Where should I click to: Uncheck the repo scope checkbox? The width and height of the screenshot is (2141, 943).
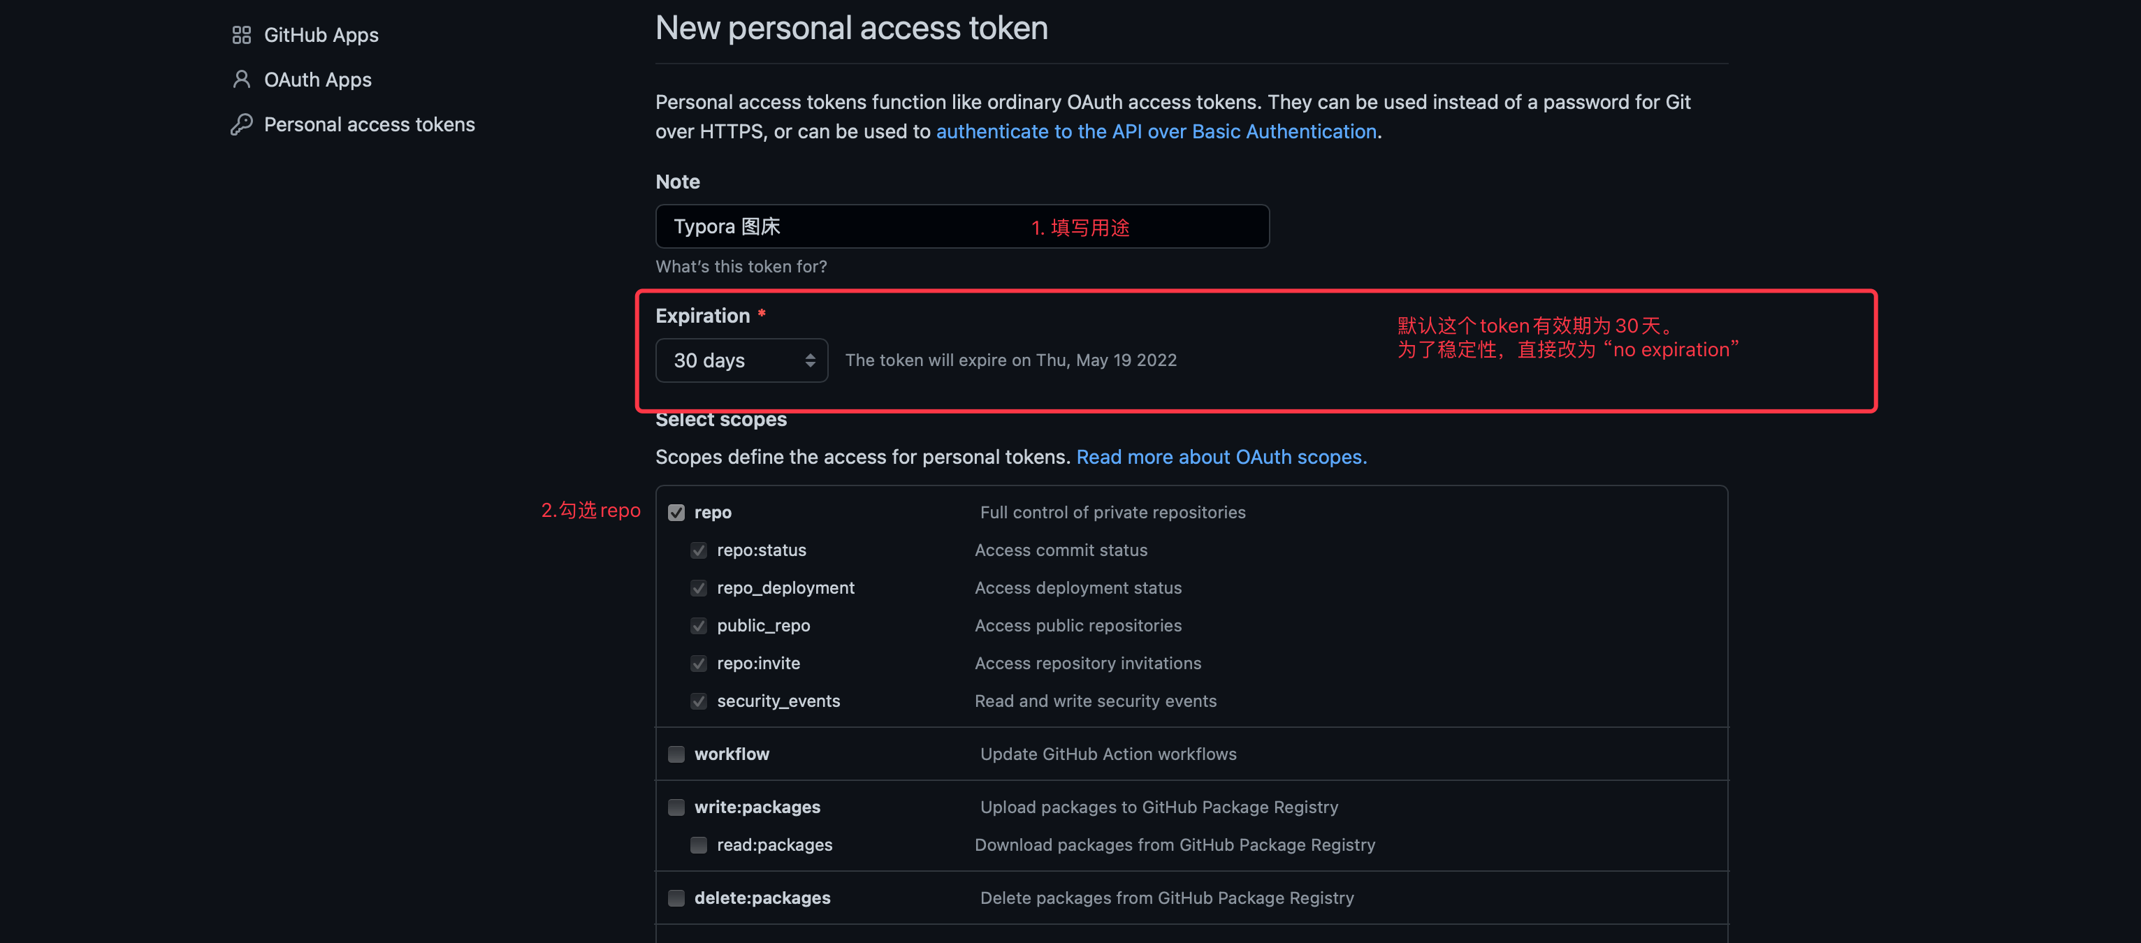coord(676,513)
